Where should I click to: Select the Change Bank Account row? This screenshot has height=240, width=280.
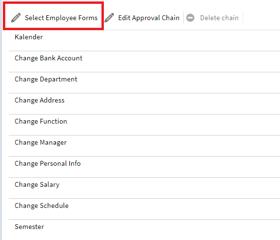click(x=144, y=62)
